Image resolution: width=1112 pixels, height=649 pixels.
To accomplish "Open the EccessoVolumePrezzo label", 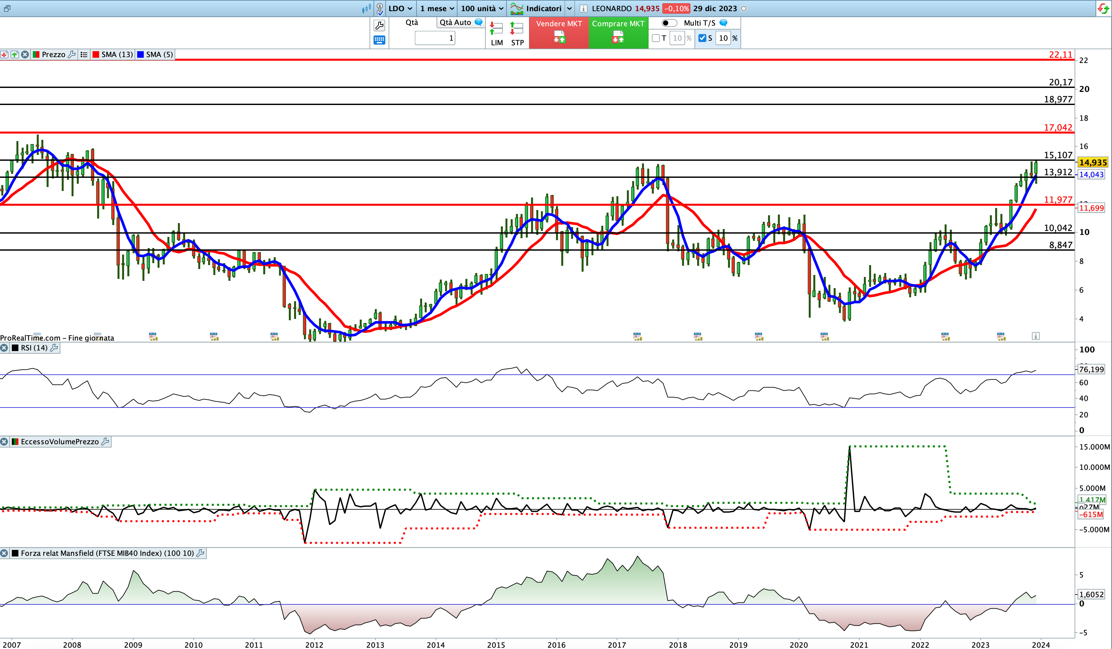I will tap(60, 442).
